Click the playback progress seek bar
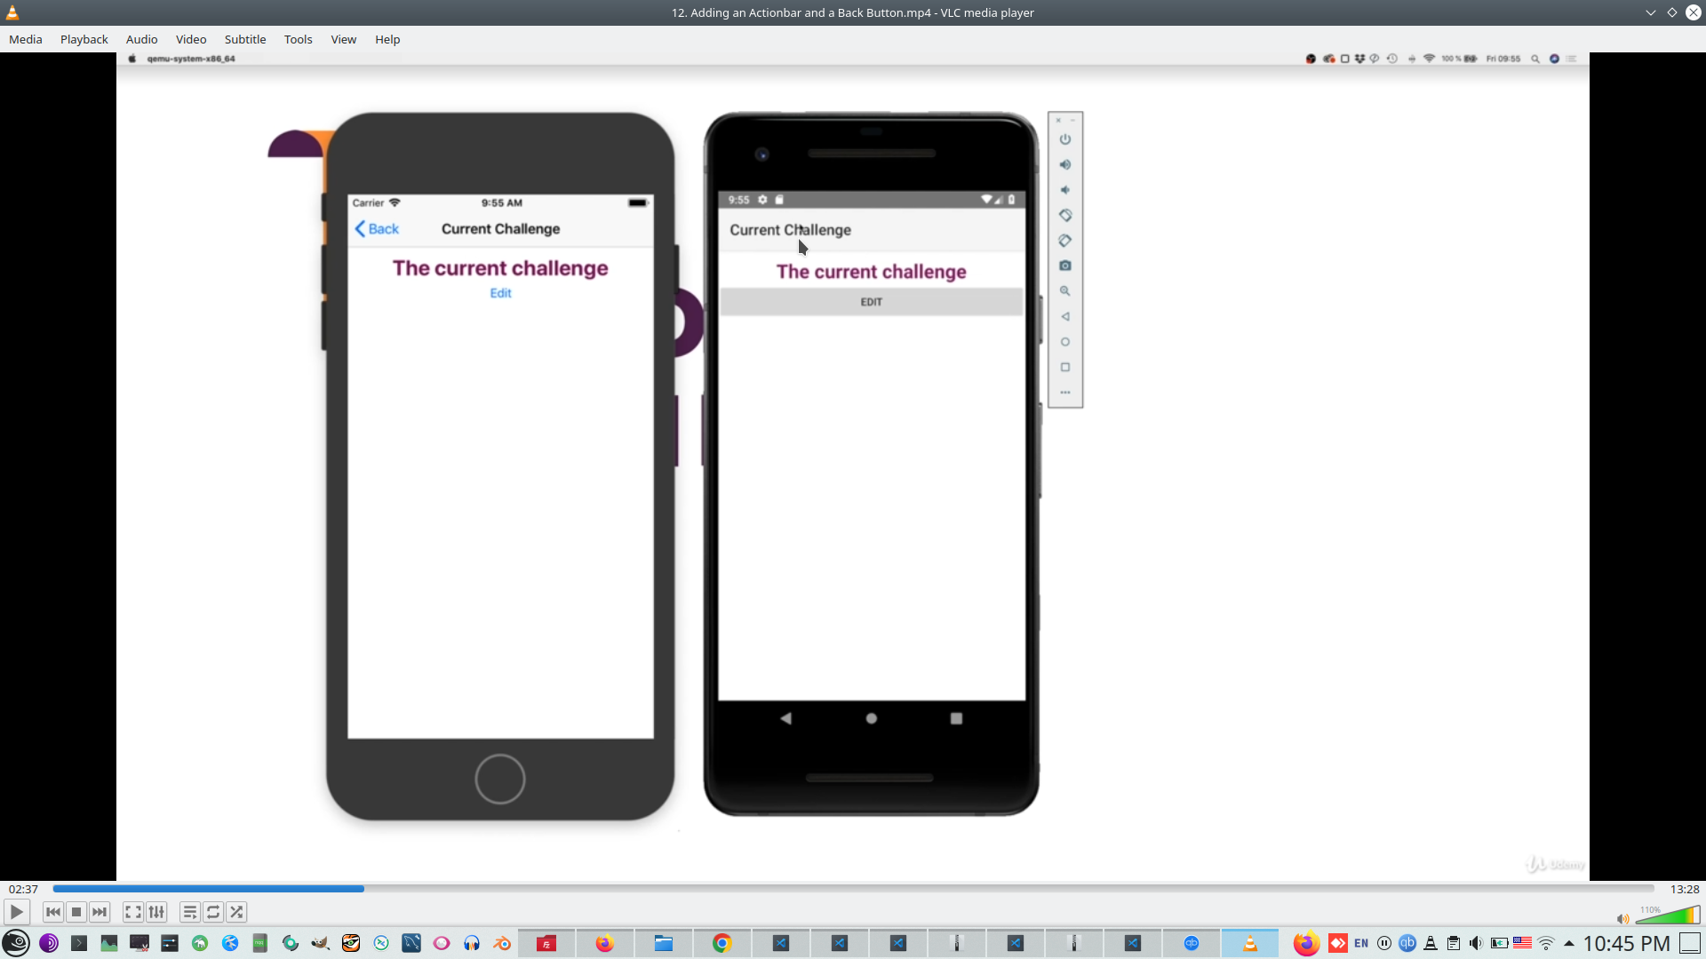The image size is (1706, 959). [853, 889]
